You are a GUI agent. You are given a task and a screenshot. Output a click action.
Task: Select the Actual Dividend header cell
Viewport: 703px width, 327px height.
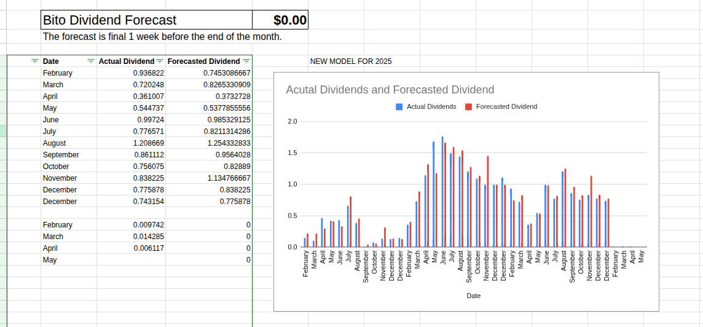(x=131, y=61)
